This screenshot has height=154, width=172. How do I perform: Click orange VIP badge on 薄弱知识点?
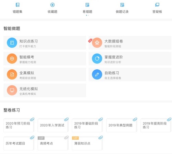[x=75, y=138]
